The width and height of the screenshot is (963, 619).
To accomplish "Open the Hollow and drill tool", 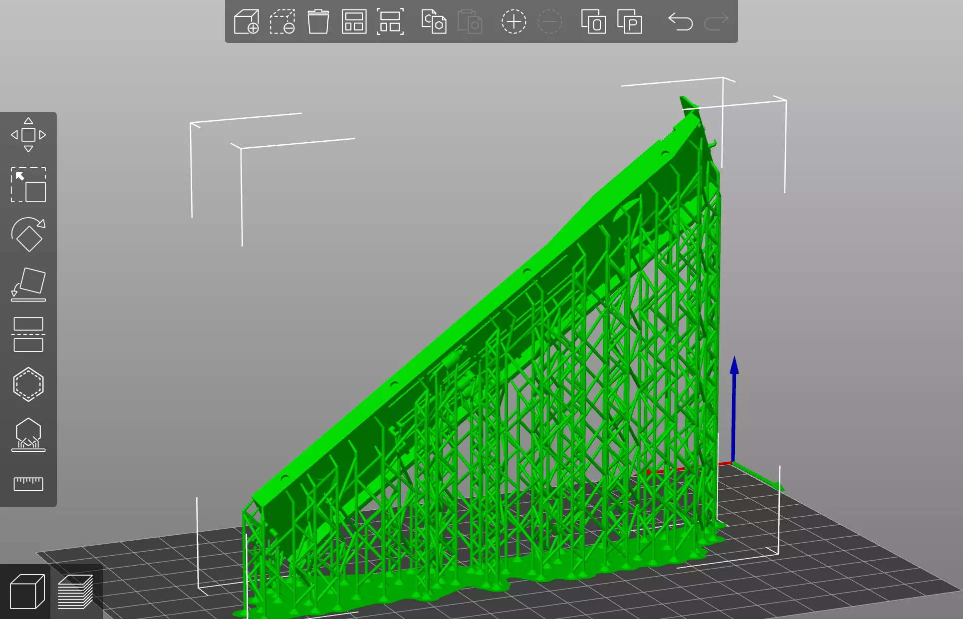I will pyautogui.click(x=28, y=384).
